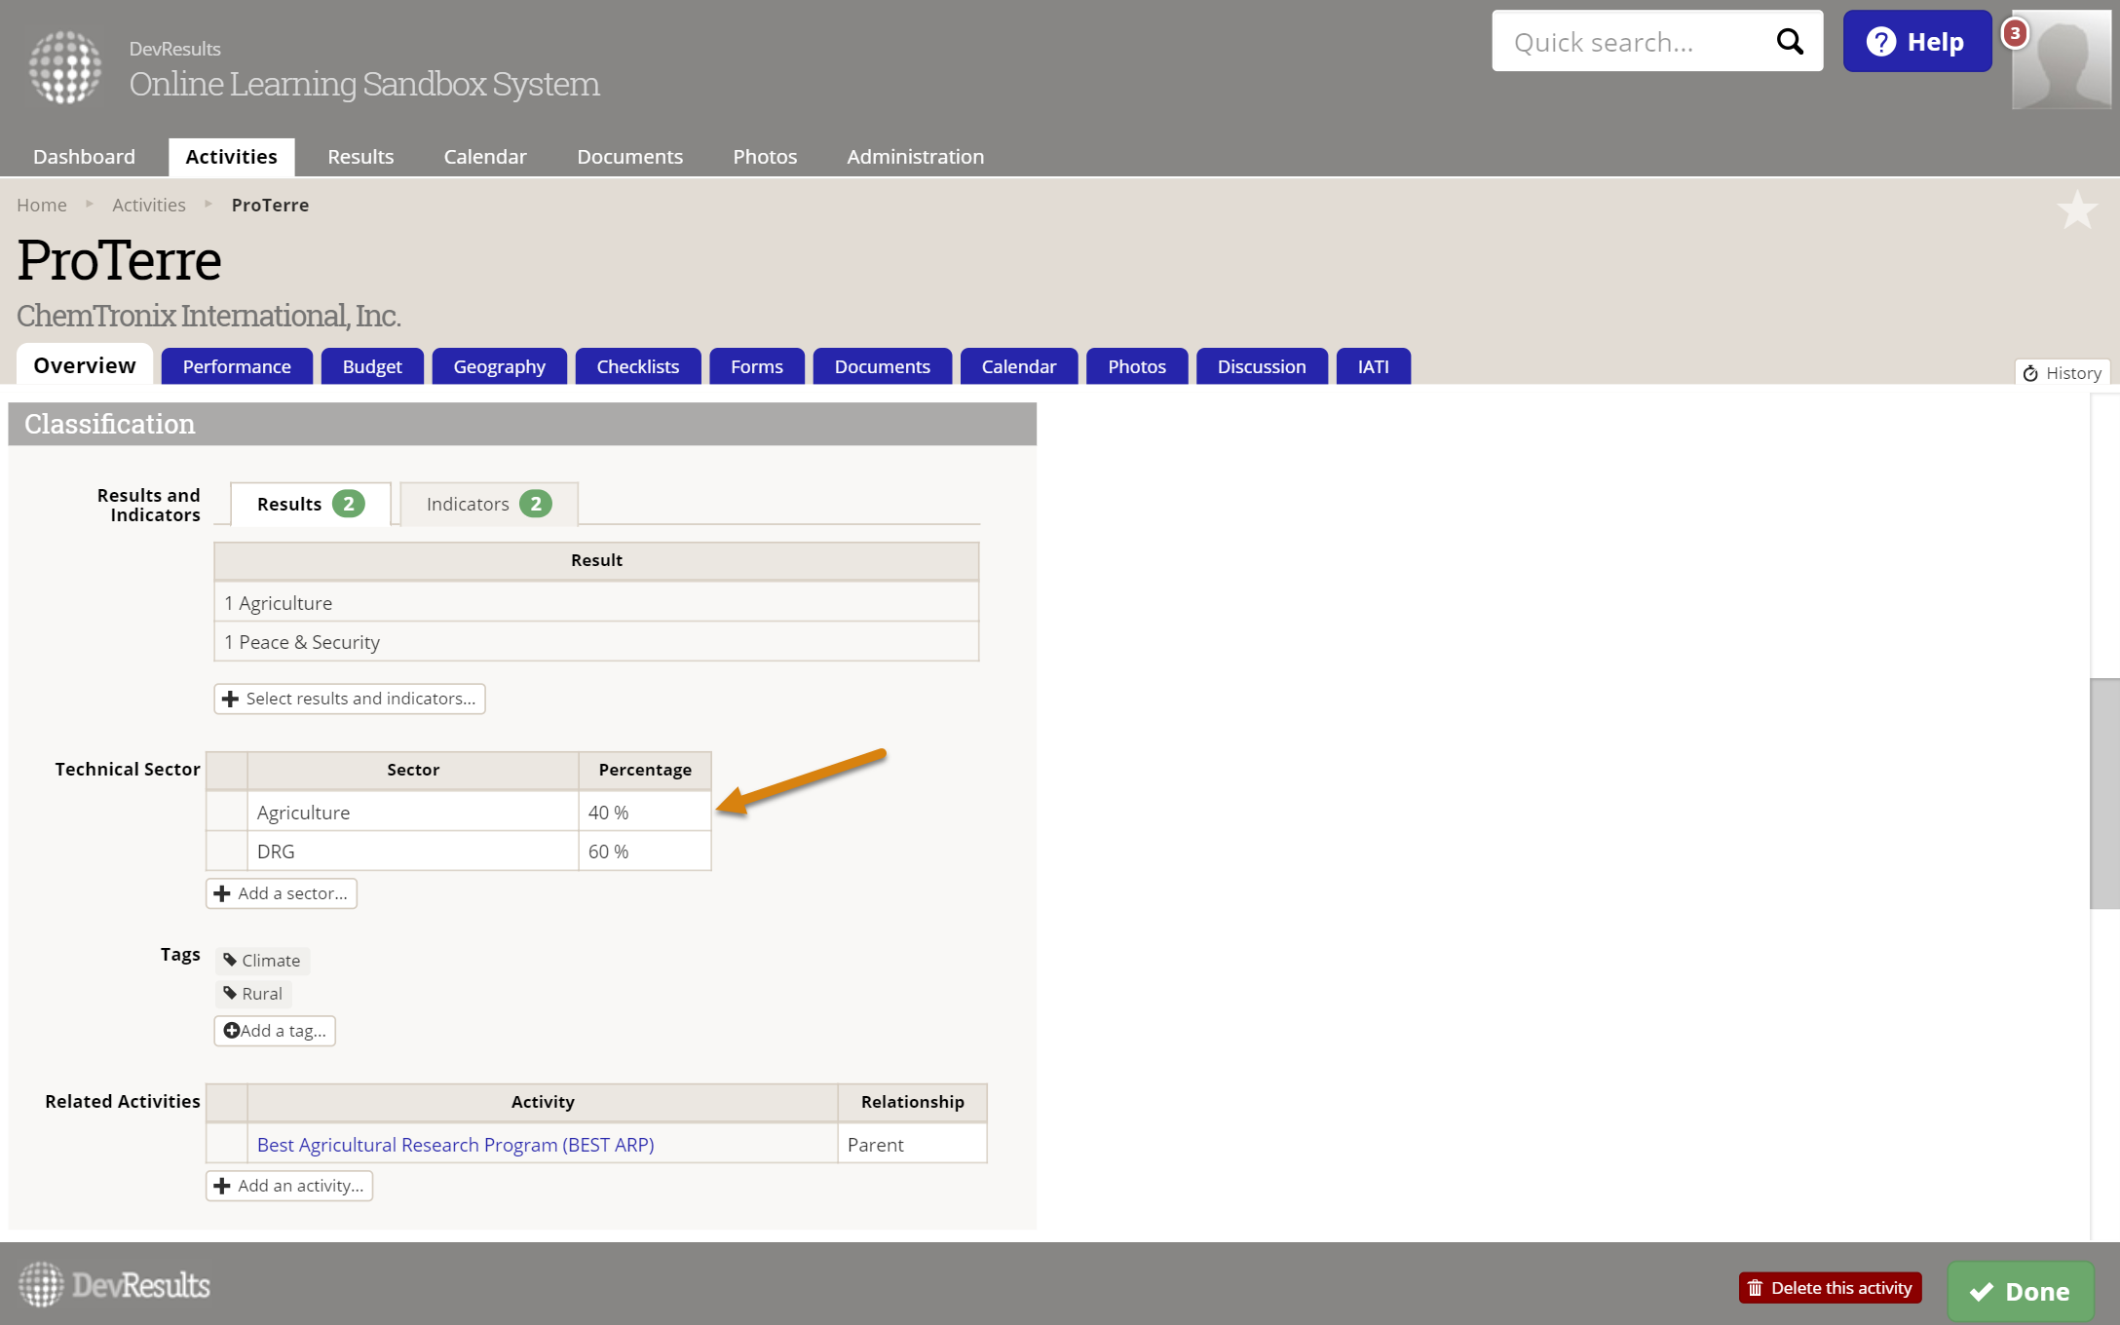Click Delete this activity button
This screenshot has height=1325, width=2120.
tap(1830, 1288)
